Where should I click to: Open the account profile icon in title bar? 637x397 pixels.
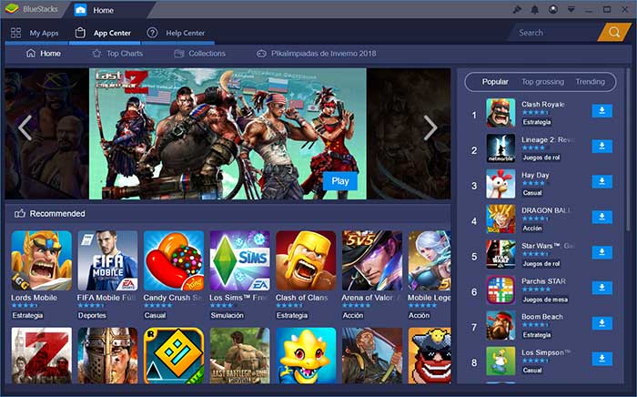[553, 9]
